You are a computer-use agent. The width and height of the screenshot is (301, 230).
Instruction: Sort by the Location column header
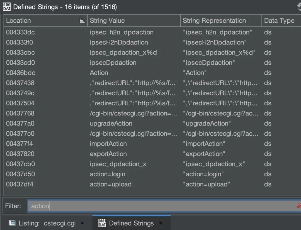tap(45, 20)
